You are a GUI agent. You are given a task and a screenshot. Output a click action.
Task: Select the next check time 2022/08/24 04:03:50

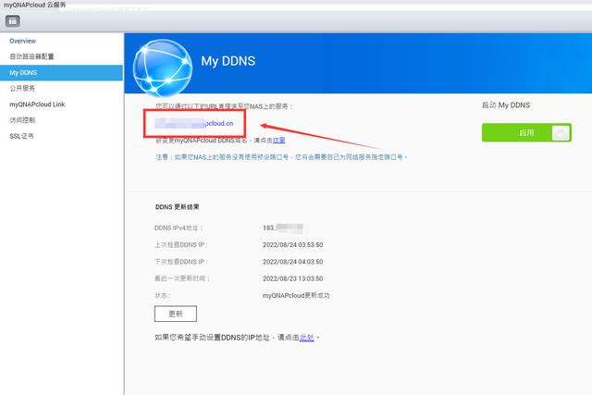pyautogui.click(x=292, y=262)
